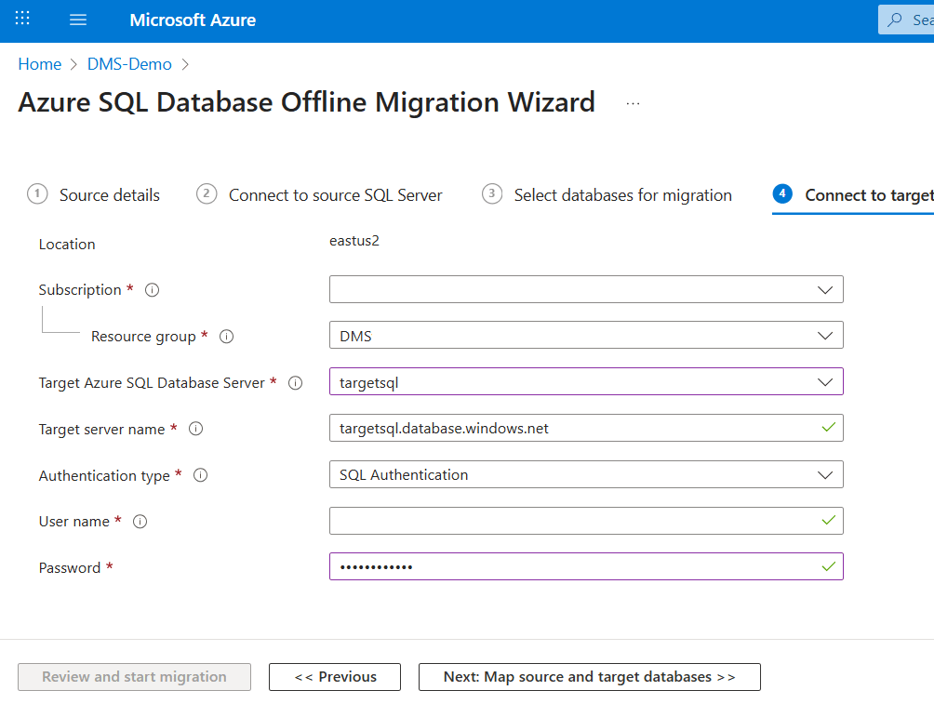Click the Previous button
The height and width of the screenshot is (717, 934).
coord(335,677)
